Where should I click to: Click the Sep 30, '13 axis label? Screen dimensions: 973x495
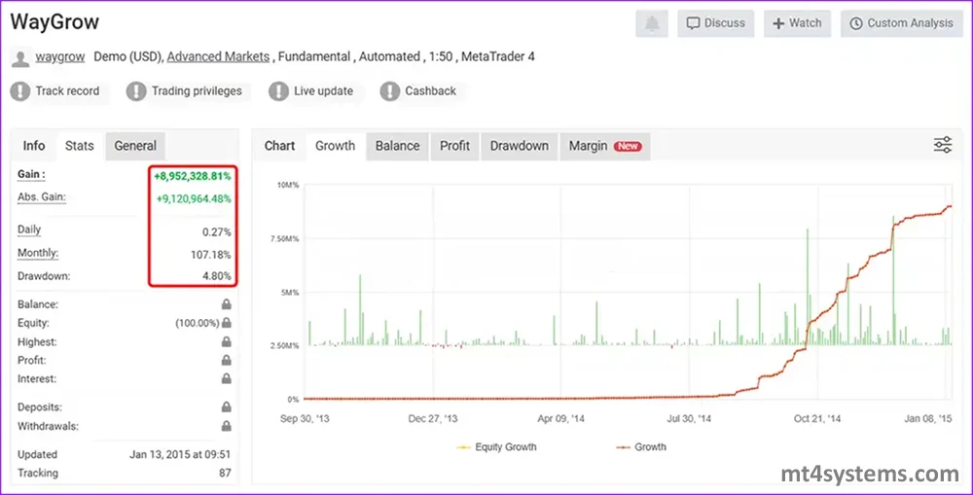click(x=305, y=419)
